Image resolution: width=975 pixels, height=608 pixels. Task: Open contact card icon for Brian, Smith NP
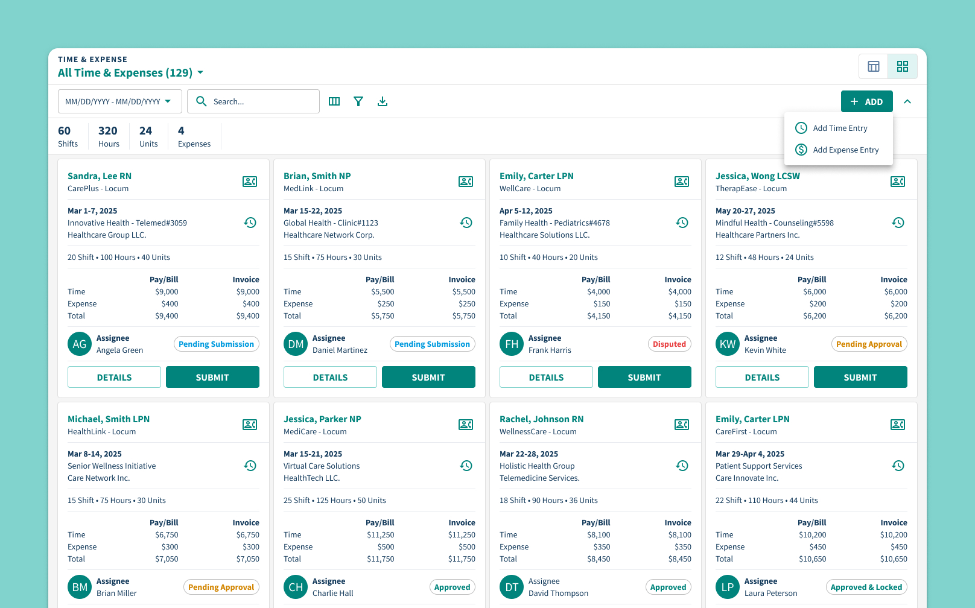(x=466, y=182)
